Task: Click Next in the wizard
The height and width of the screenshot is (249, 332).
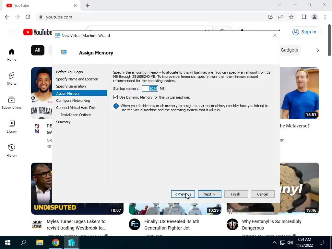Action: [x=209, y=194]
